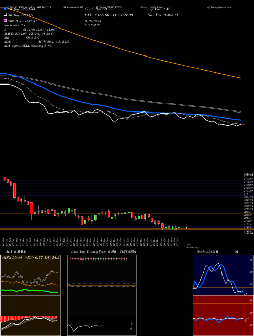The width and height of the screenshot is (254, 336).
Task: Select the O: 2159.00 open price
Action: tap(122, 15)
